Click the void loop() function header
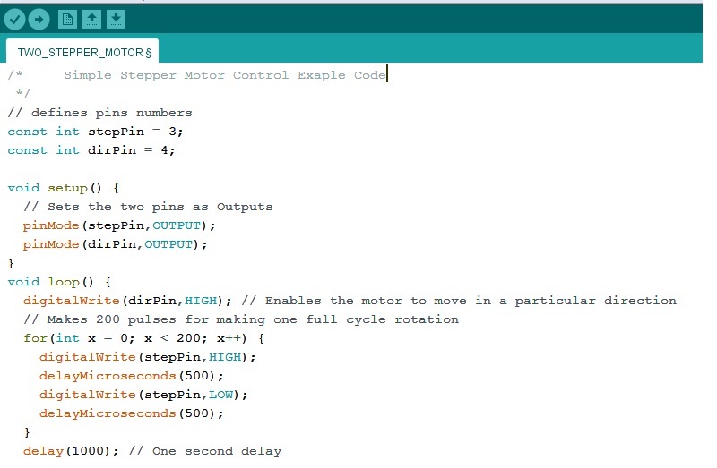The height and width of the screenshot is (468, 717). coord(59,282)
